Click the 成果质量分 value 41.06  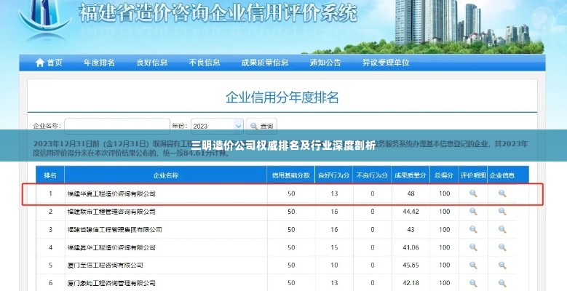click(x=411, y=247)
